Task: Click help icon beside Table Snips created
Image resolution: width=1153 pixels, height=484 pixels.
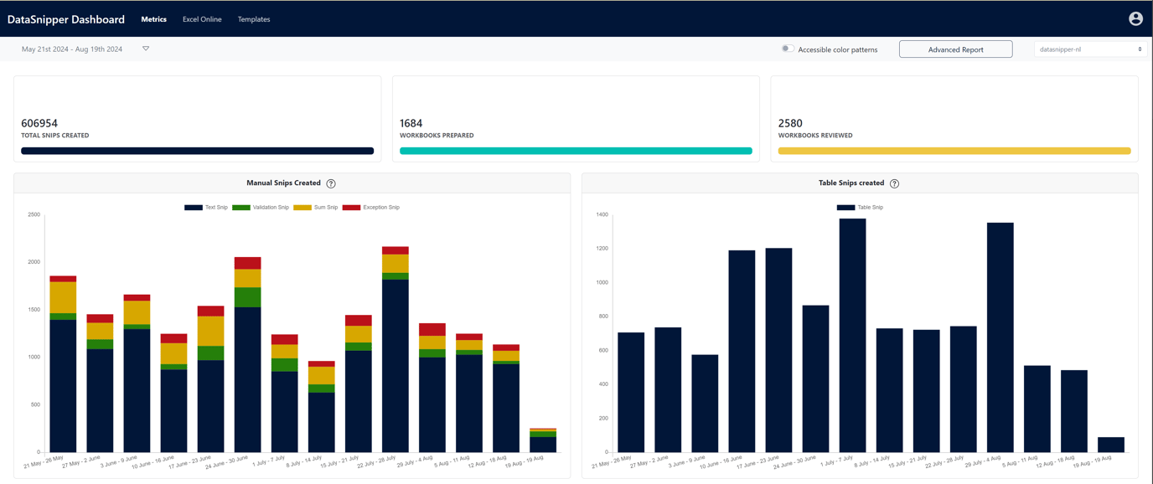Action: (894, 183)
